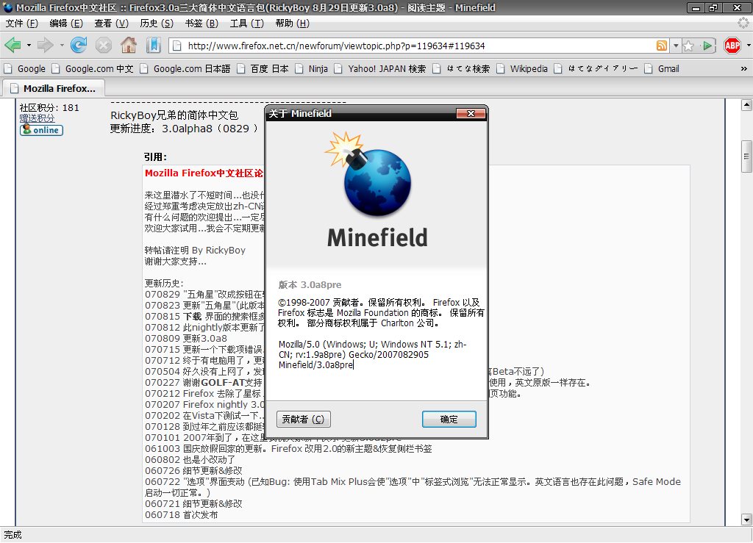The width and height of the screenshot is (753, 543).
Task: Click the vertical scrollbar thumb
Action: click(746, 157)
